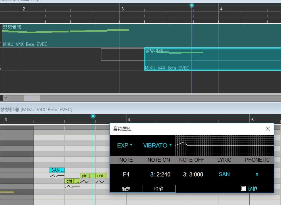Cancel with the 取消 button
The height and width of the screenshot is (205, 281).
(159, 189)
